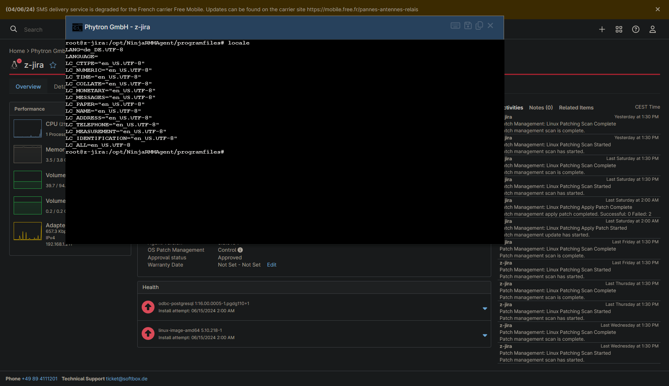Screen dimensions: 669x386
Task: Open the Related Items tab
Action: pos(576,107)
